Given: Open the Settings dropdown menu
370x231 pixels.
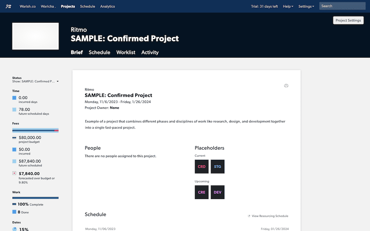Looking at the screenshot, I should [x=306, y=6].
